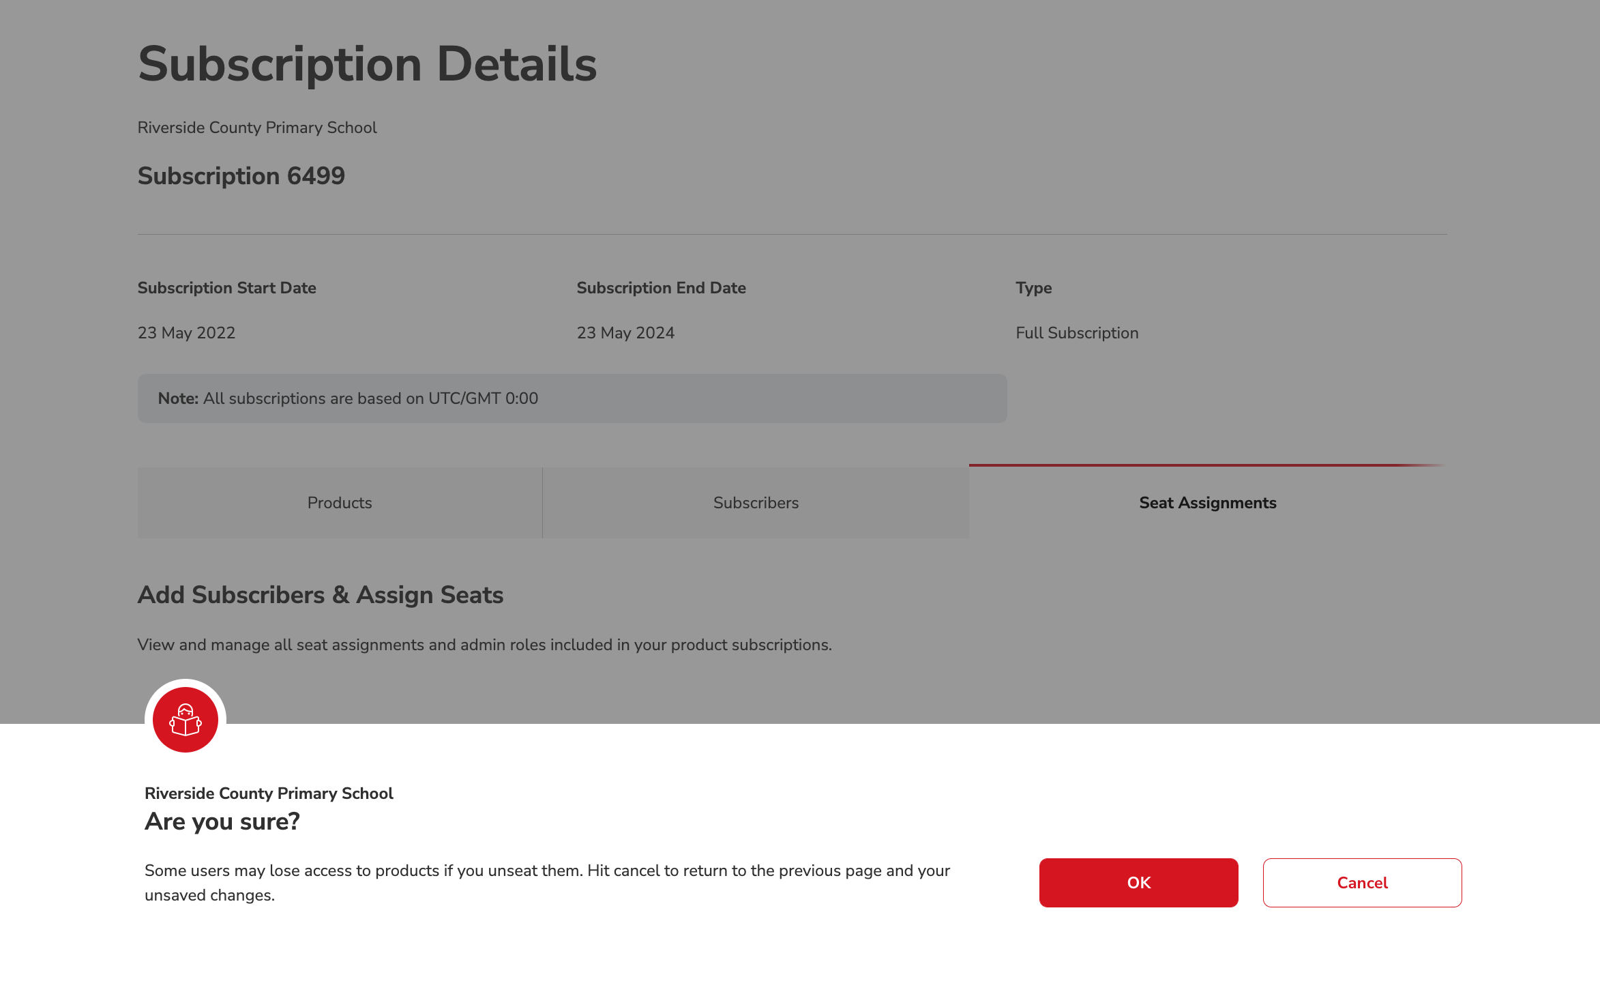1600x992 pixels.
Task: Click Add Subscribers & Assign Seats heading
Action: click(321, 595)
